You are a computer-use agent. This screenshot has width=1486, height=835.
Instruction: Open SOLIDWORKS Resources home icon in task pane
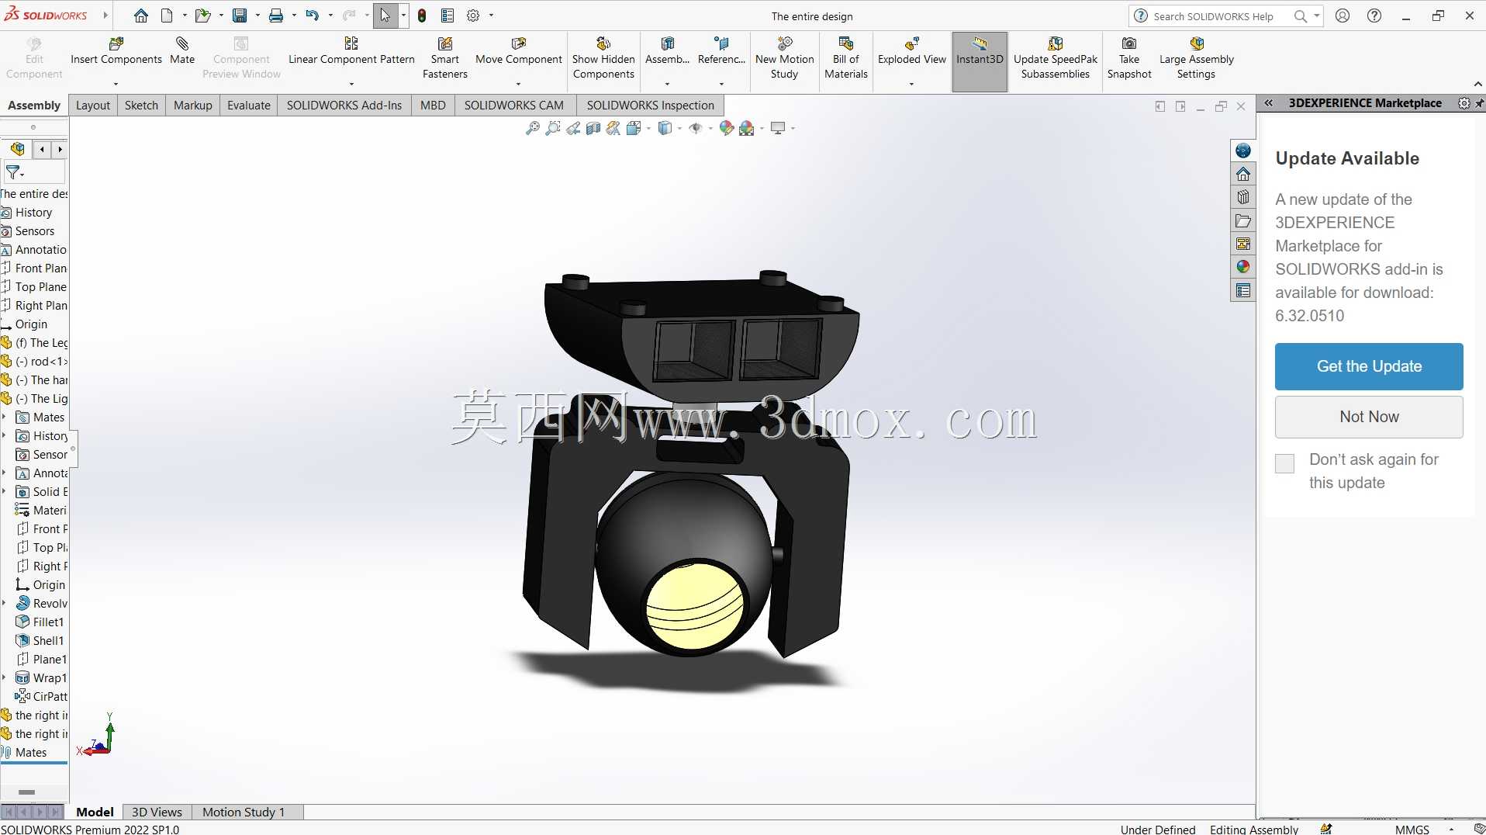(1243, 174)
